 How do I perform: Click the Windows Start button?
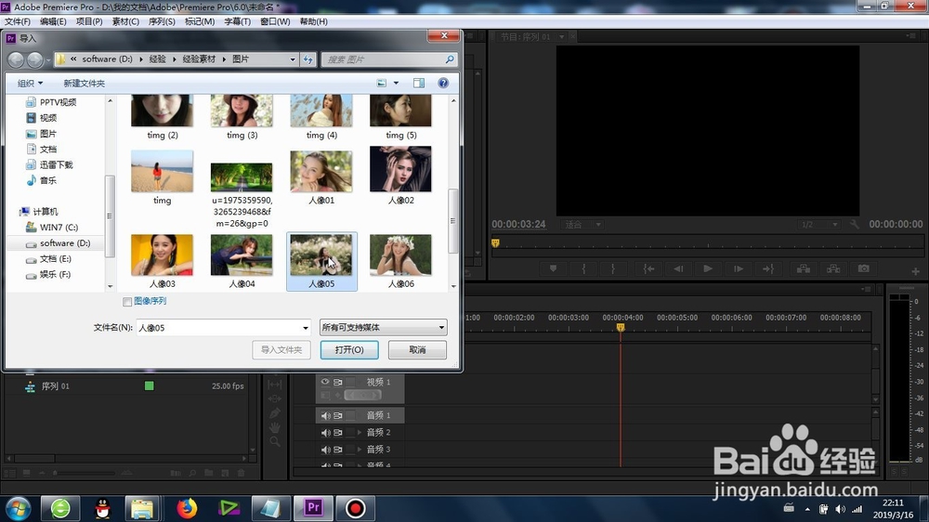click(x=18, y=508)
